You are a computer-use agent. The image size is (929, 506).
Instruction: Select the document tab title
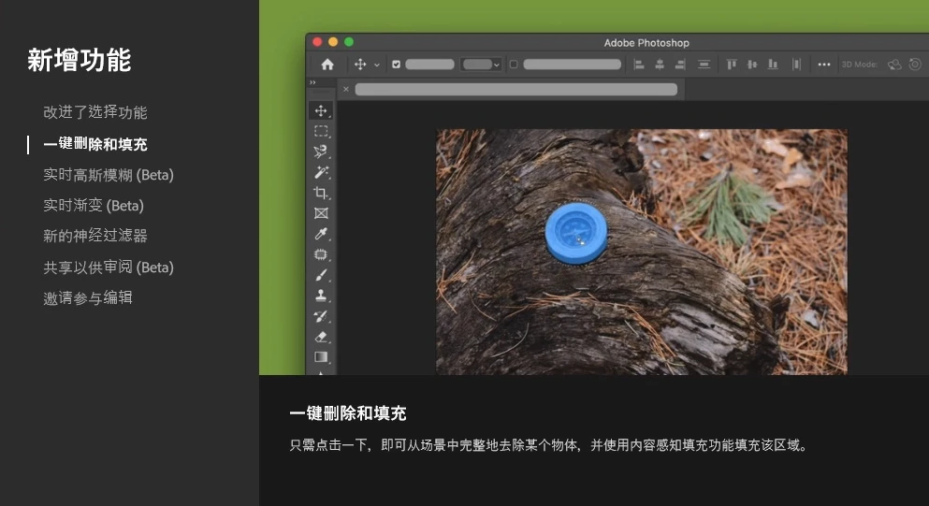coord(516,89)
